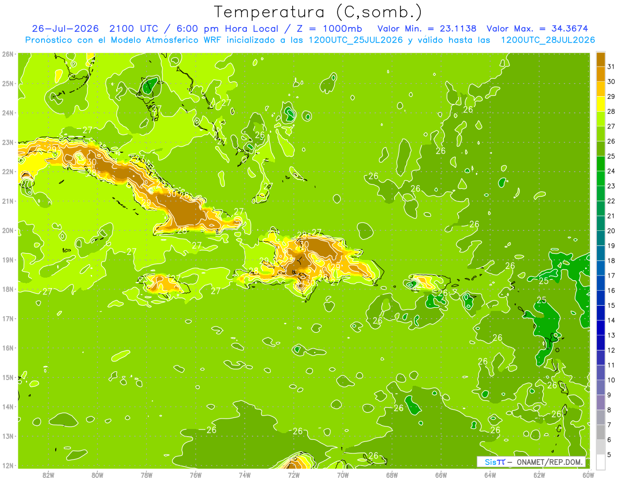Pick the gray legend swatch between 6 and 7
The height and width of the screenshot is (482, 625).
click(601, 432)
